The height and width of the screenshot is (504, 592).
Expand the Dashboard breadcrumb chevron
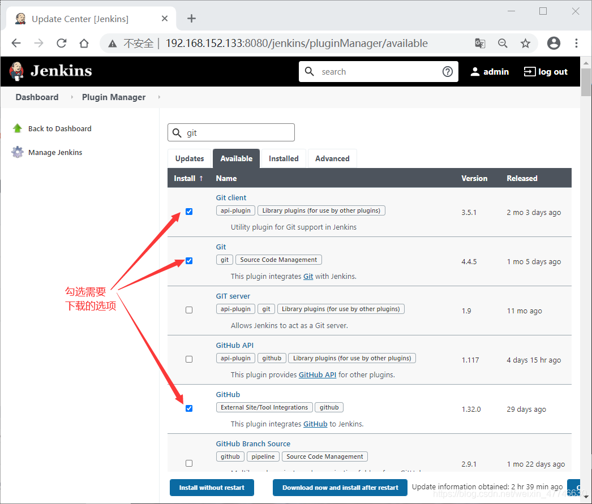tap(72, 97)
